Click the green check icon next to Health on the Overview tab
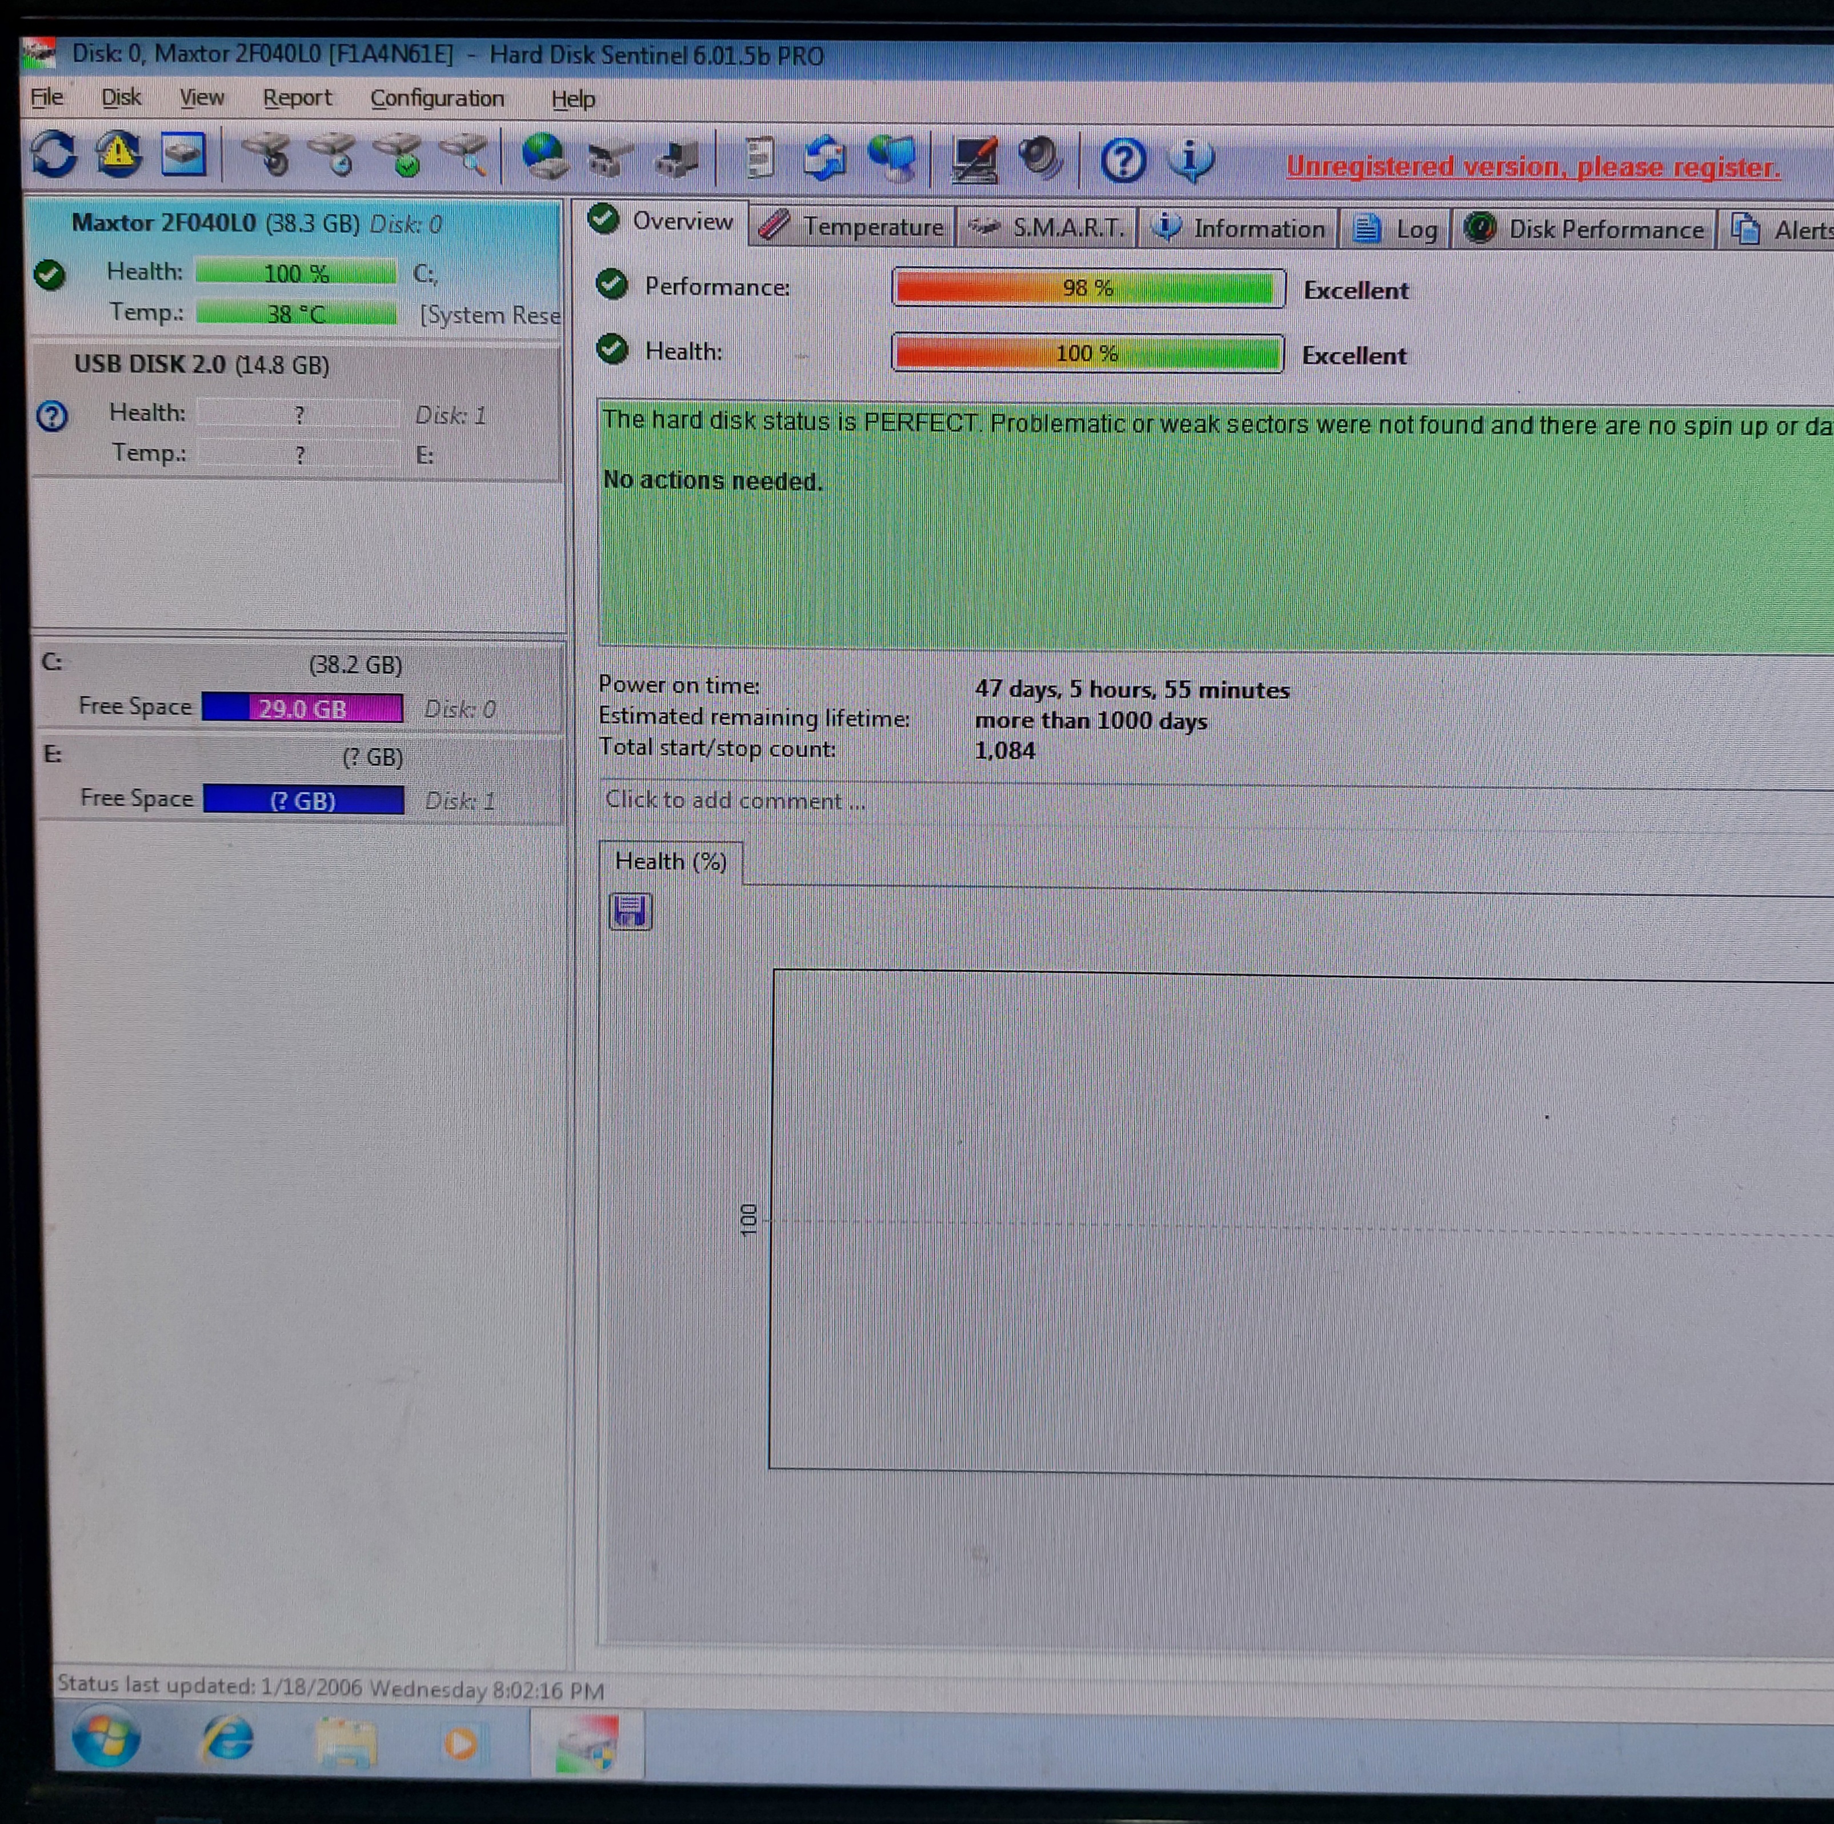The width and height of the screenshot is (1834, 1824). pos(613,349)
